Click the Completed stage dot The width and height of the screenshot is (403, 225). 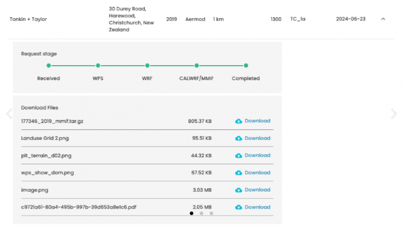pyautogui.click(x=246, y=66)
